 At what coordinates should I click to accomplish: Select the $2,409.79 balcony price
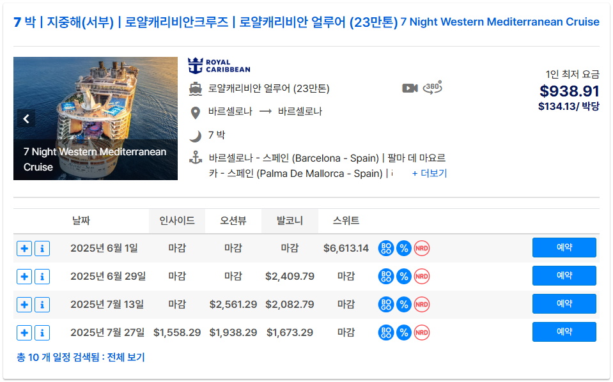pyautogui.click(x=290, y=277)
